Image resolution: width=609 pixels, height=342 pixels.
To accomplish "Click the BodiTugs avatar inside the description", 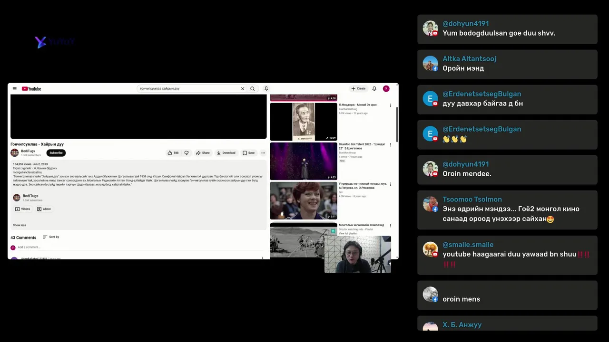I will click(x=17, y=198).
